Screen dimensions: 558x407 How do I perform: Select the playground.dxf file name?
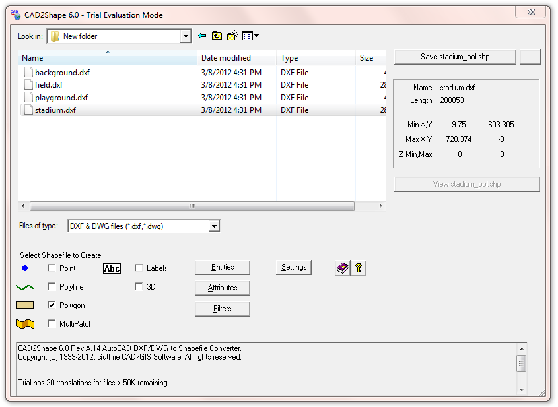[x=61, y=98]
